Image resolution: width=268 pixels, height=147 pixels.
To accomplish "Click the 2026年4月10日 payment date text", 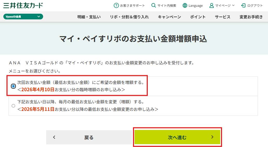I will pos(38,90).
